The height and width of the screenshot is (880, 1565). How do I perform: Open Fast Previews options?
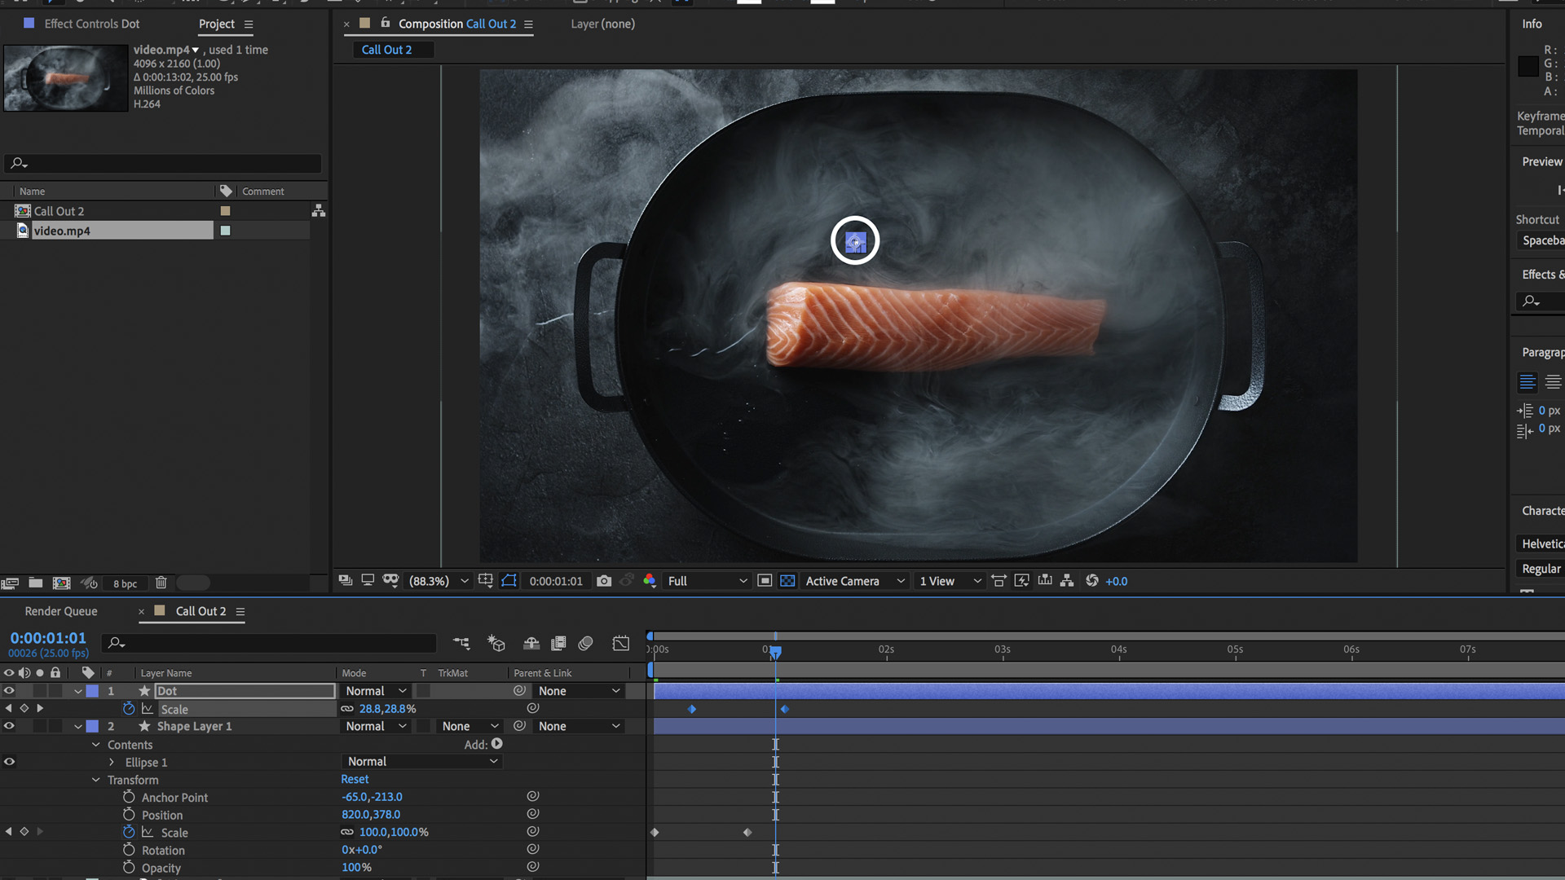pos(1022,581)
